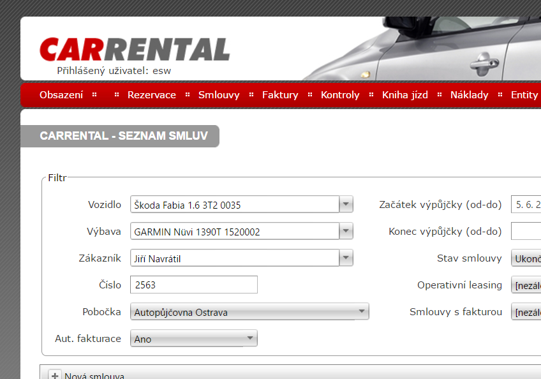The height and width of the screenshot is (379, 541).
Task: Click the Pobočka label
Action: click(102, 312)
